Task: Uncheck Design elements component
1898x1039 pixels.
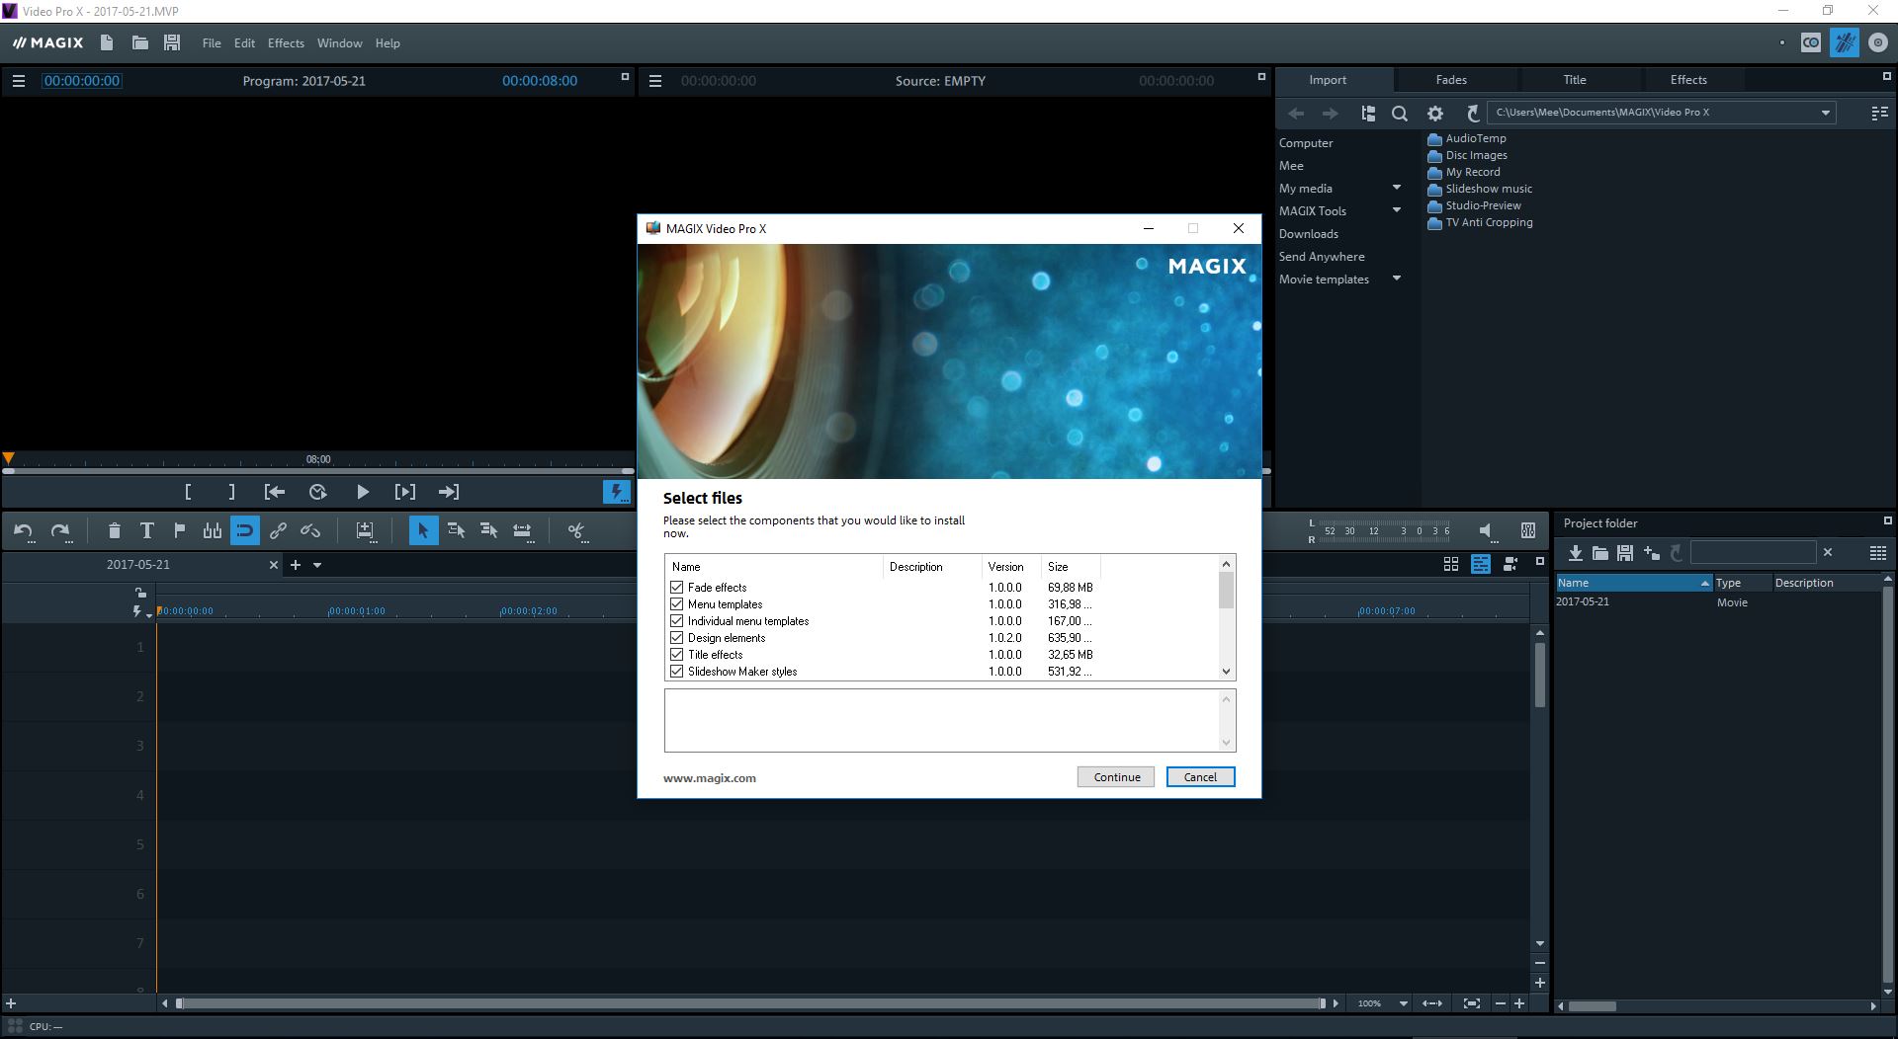Action: tap(677, 637)
